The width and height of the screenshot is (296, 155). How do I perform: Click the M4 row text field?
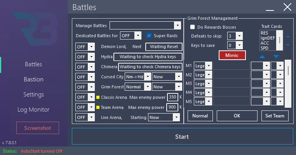click(232, 93)
